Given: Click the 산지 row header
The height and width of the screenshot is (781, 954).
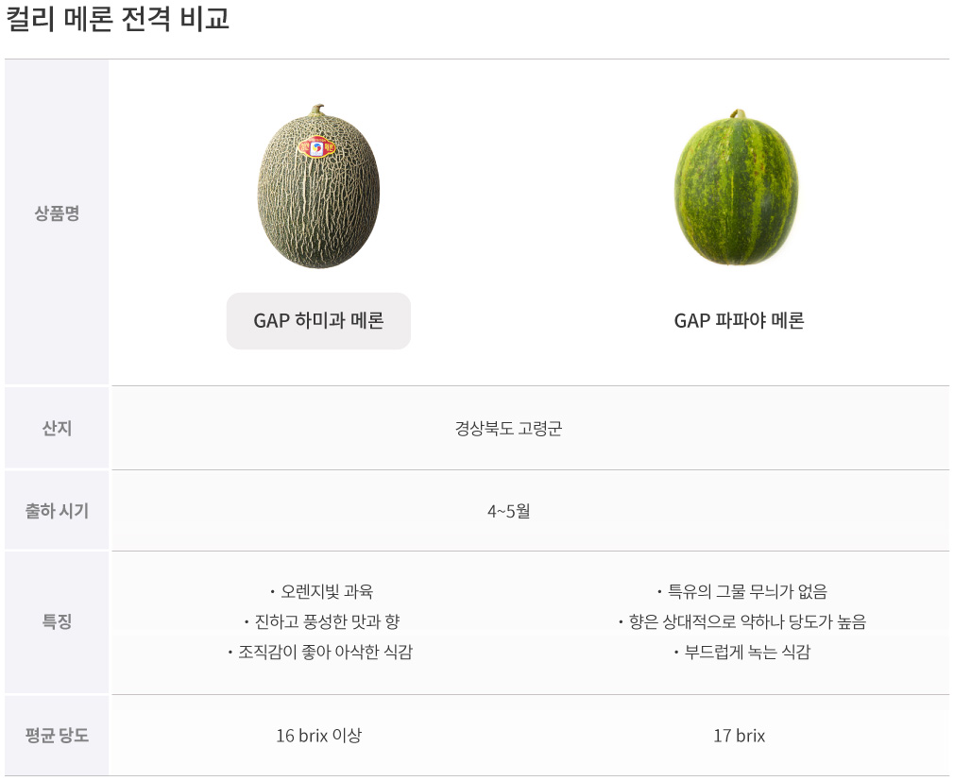Looking at the screenshot, I should pos(57,428).
